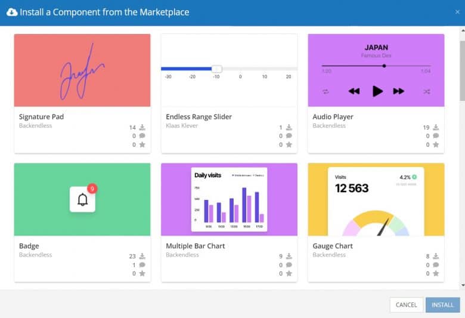Click the bell icon in Badge preview
The height and width of the screenshot is (318, 465).
click(82, 199)
